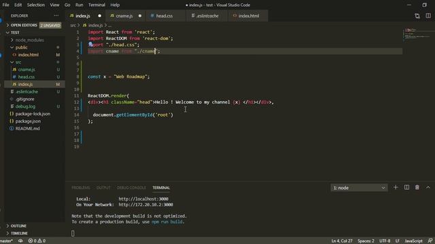This screenshot has width=435, height=244.
Task: Expand the node_modules folder
Action: pyautogui.click(x=35, y=40)
